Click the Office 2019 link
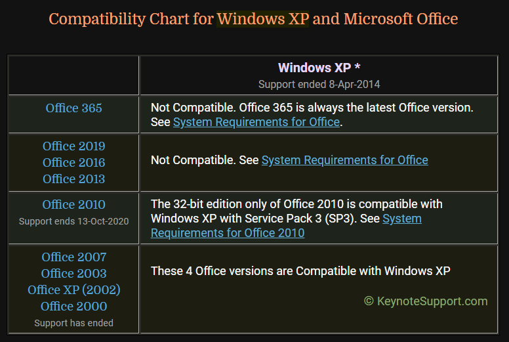The image size is (509, 342). pyautogui.click(x=73, y=146)
